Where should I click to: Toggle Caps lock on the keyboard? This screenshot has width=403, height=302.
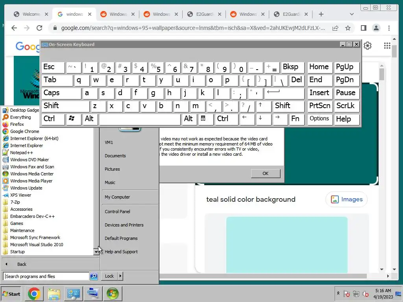[x=61, y=93]
